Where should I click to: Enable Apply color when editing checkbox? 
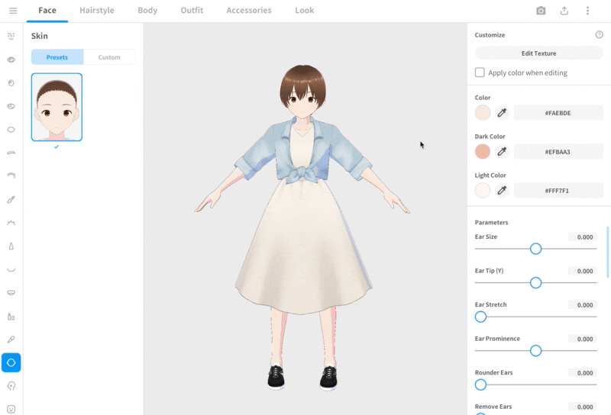tap(480, 72)
